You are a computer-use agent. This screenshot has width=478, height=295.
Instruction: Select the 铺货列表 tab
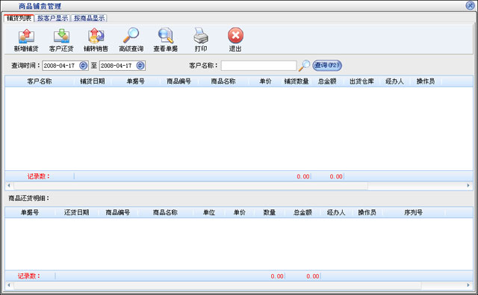[x=19, y=18]
